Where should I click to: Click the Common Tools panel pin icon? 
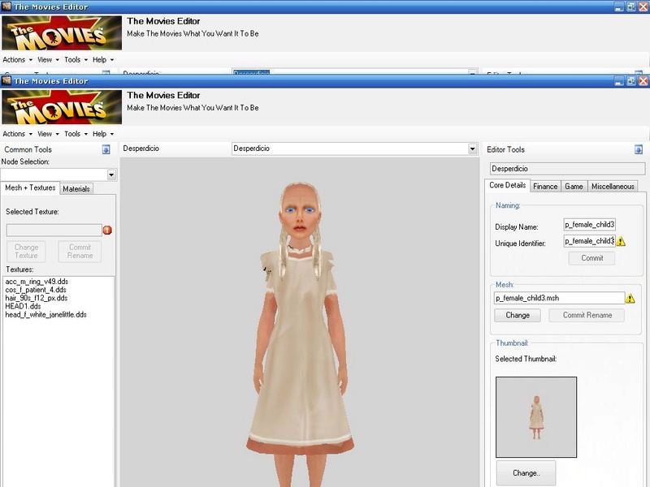pos(106,149)
